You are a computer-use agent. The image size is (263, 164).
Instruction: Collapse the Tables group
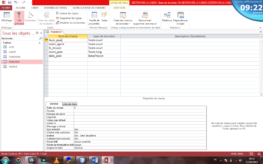[40, 43]
